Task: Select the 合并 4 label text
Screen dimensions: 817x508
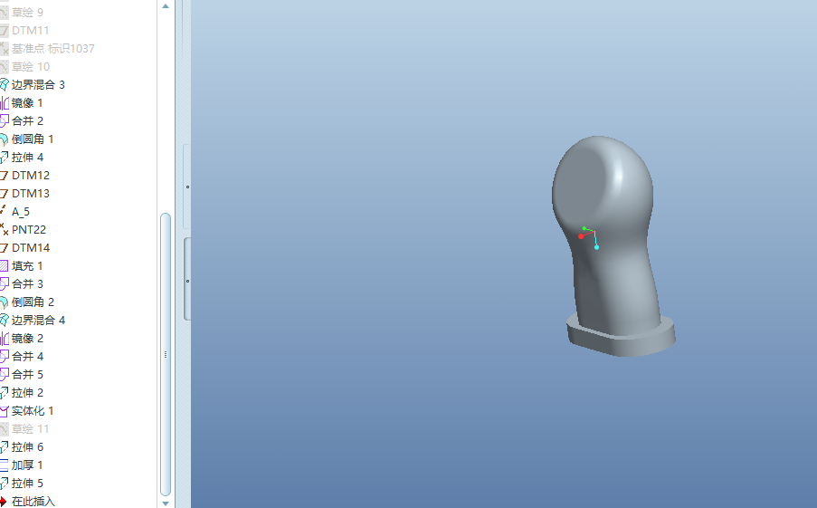Action: [28, 356]
